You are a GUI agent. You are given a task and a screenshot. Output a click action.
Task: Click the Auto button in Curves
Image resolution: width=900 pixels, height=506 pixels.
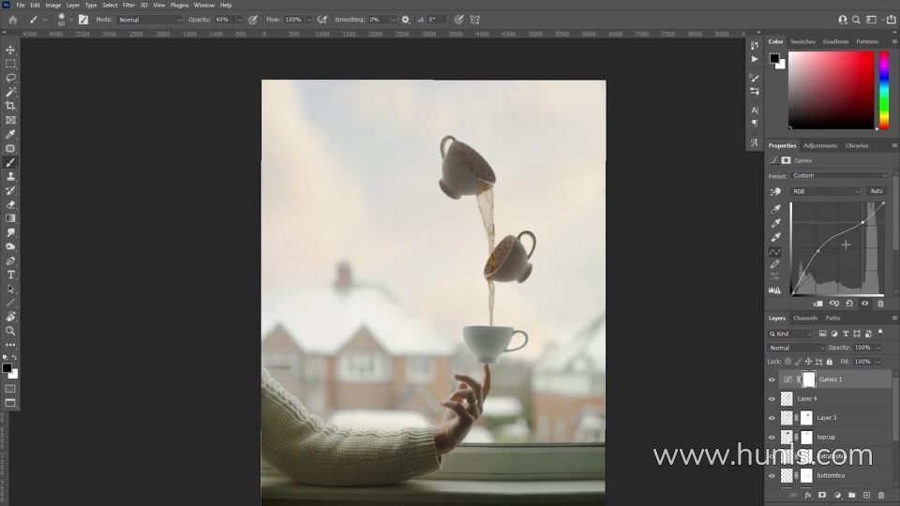click(x=876, y=191)
